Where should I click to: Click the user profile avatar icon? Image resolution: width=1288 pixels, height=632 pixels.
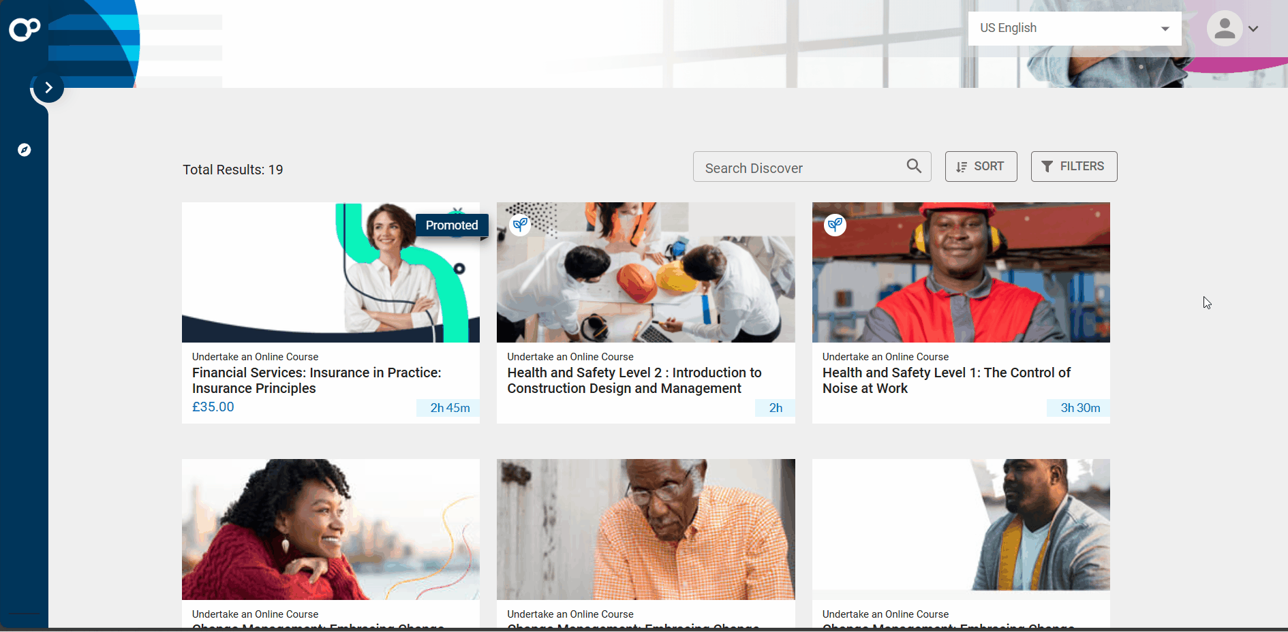point(1224,29)
